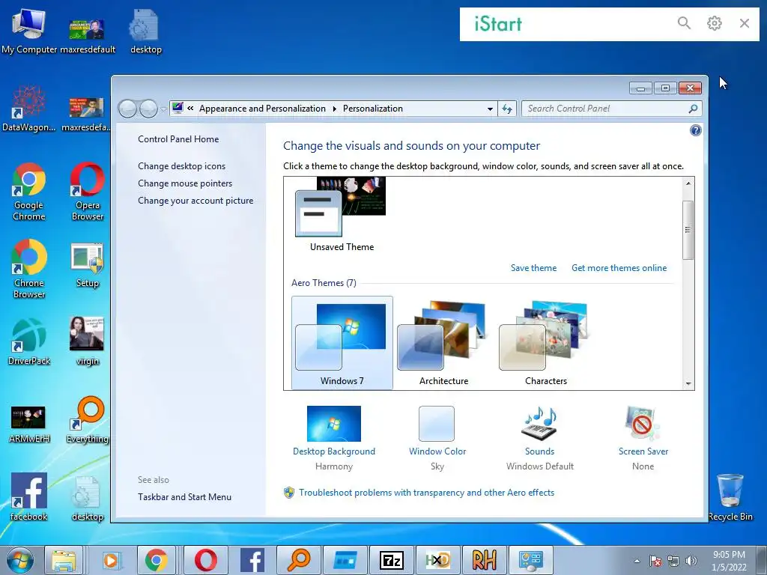This screenshot has height=575, width=767.
Task: Open the Setup desktop icon
Action: [87, 266]
